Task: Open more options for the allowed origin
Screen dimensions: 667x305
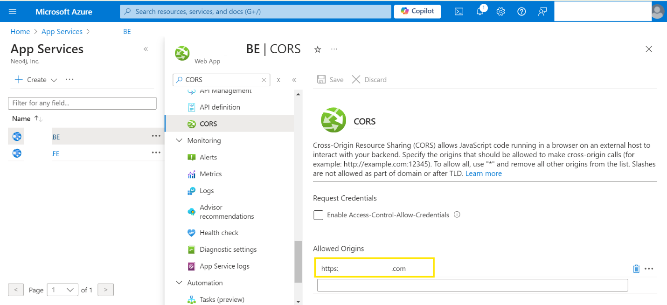Action: tap(649, 269)
